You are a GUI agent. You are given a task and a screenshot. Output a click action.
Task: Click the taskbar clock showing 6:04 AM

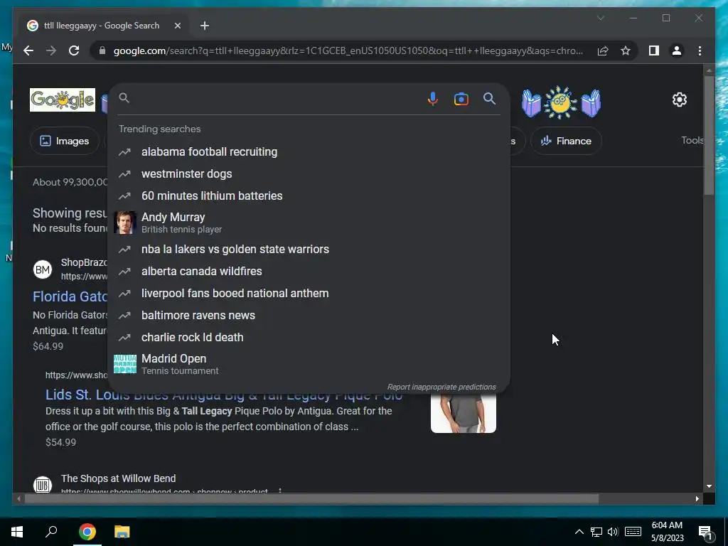pyautogui.click(x=667, y=532)
